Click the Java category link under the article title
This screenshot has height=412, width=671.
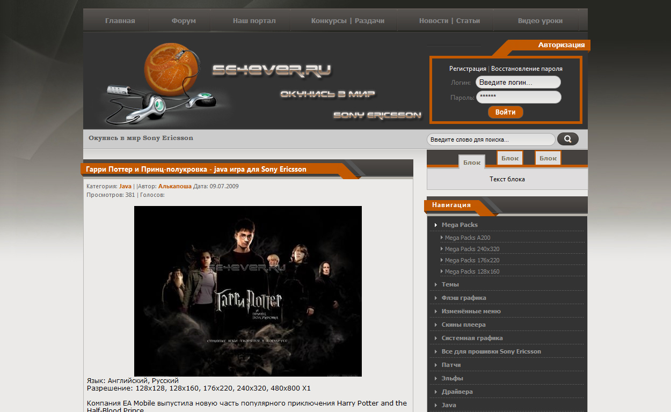[125, 186]
